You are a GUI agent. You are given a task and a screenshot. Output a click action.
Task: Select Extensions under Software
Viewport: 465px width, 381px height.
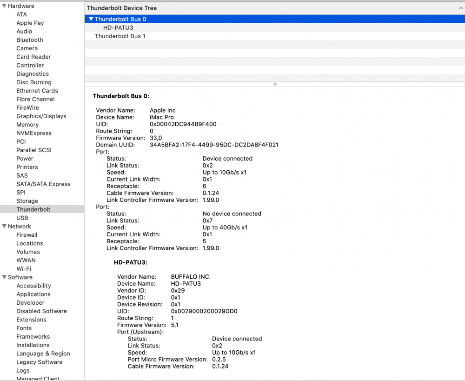click(x=31, y=320)
